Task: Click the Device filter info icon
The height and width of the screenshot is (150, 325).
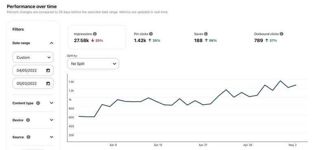Action: [28, 120]
